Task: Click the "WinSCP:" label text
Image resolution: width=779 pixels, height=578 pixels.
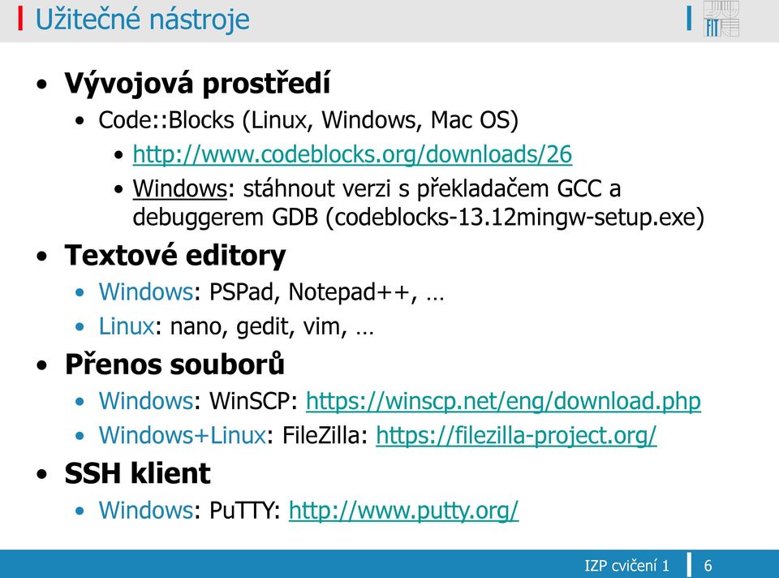Action: pos(253,401)
